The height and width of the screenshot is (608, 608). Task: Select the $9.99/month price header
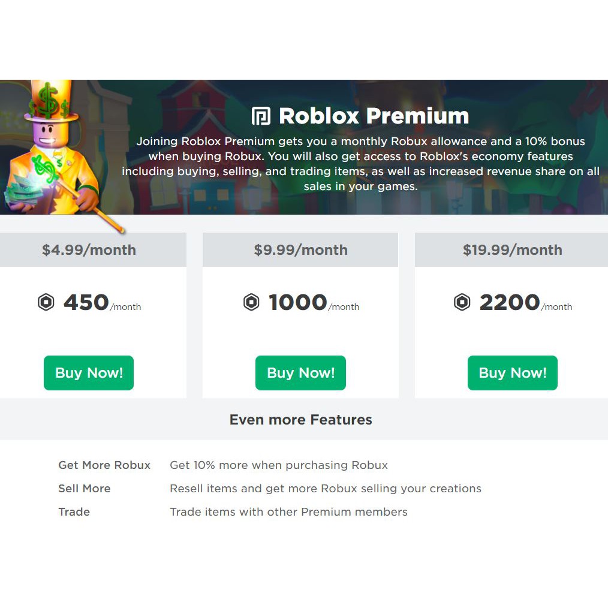(x=300, y=250)
